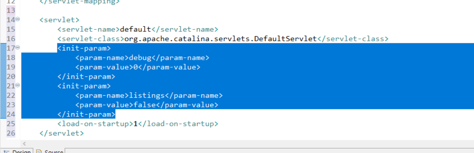Click the closing </init-param> tag on line 24
The width and height of the screenshot is (474, 153).
tap(86, 114)
